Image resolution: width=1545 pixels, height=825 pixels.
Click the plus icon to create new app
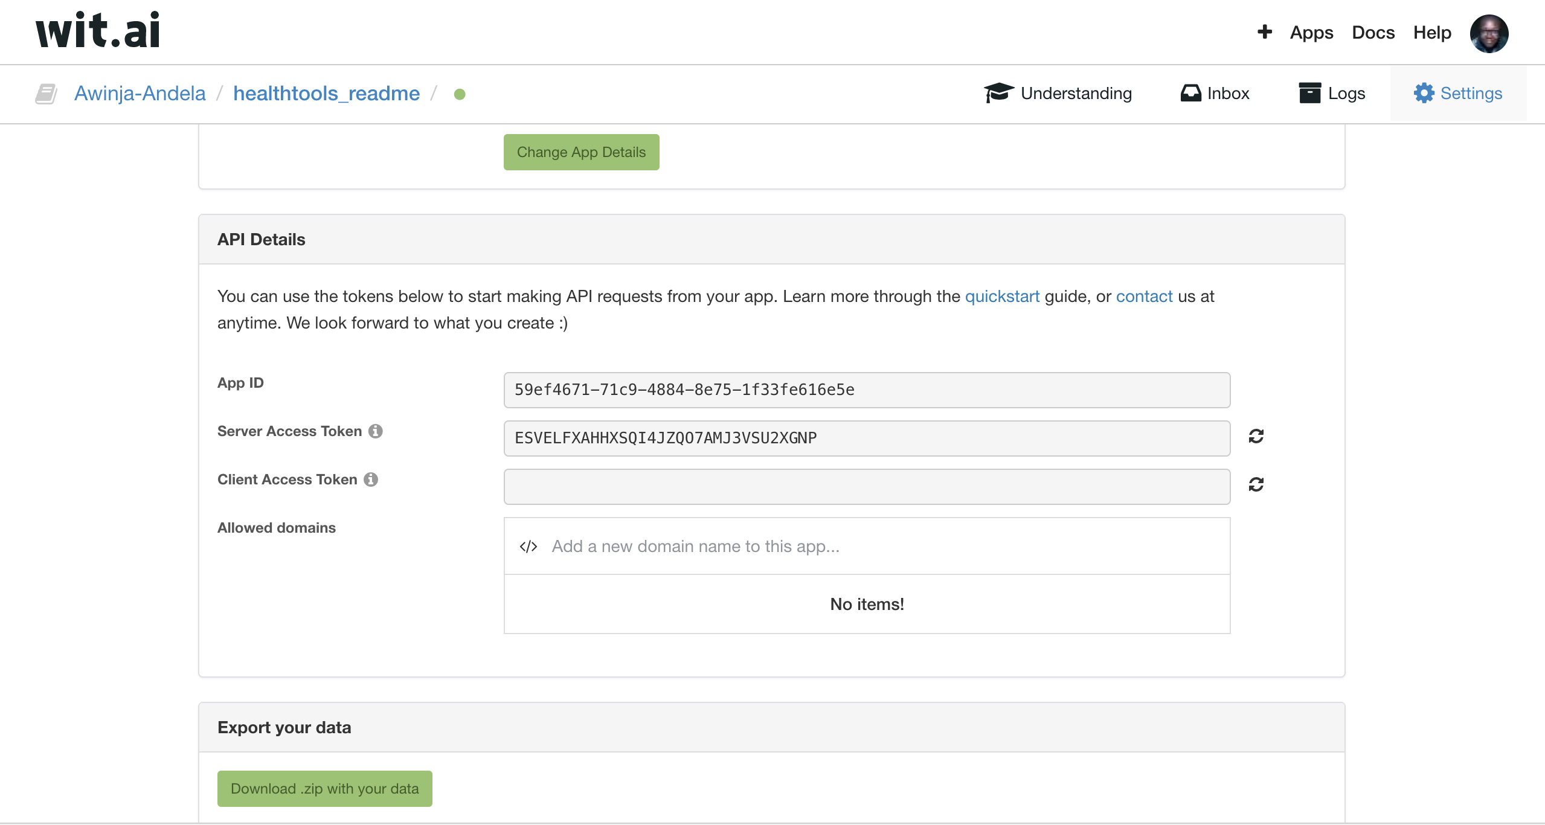click(1264, 32)
